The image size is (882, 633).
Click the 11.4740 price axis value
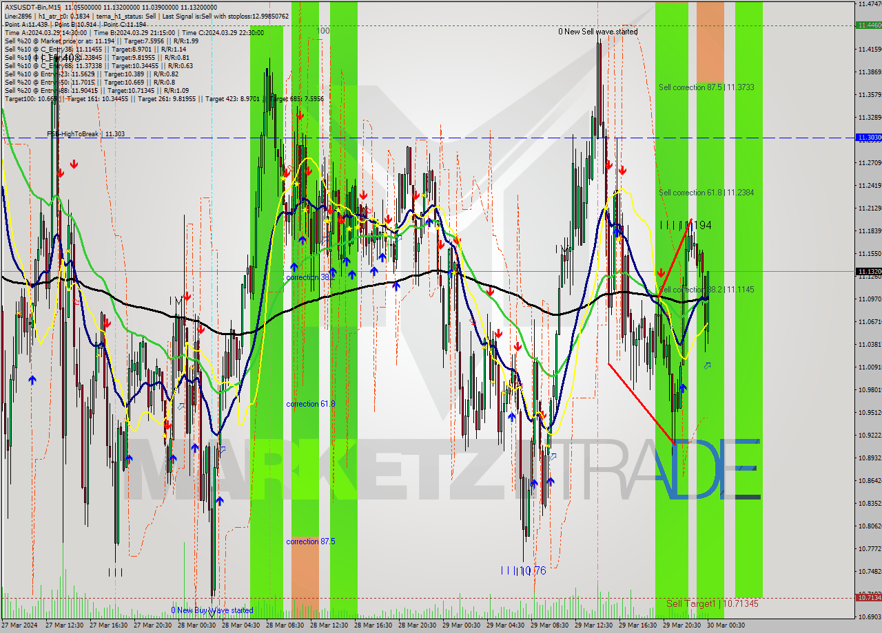click(x=870, y=4)
